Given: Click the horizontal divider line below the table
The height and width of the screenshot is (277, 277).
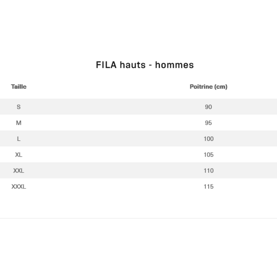Looking at the screenshot, I should (x=138, y=218).
